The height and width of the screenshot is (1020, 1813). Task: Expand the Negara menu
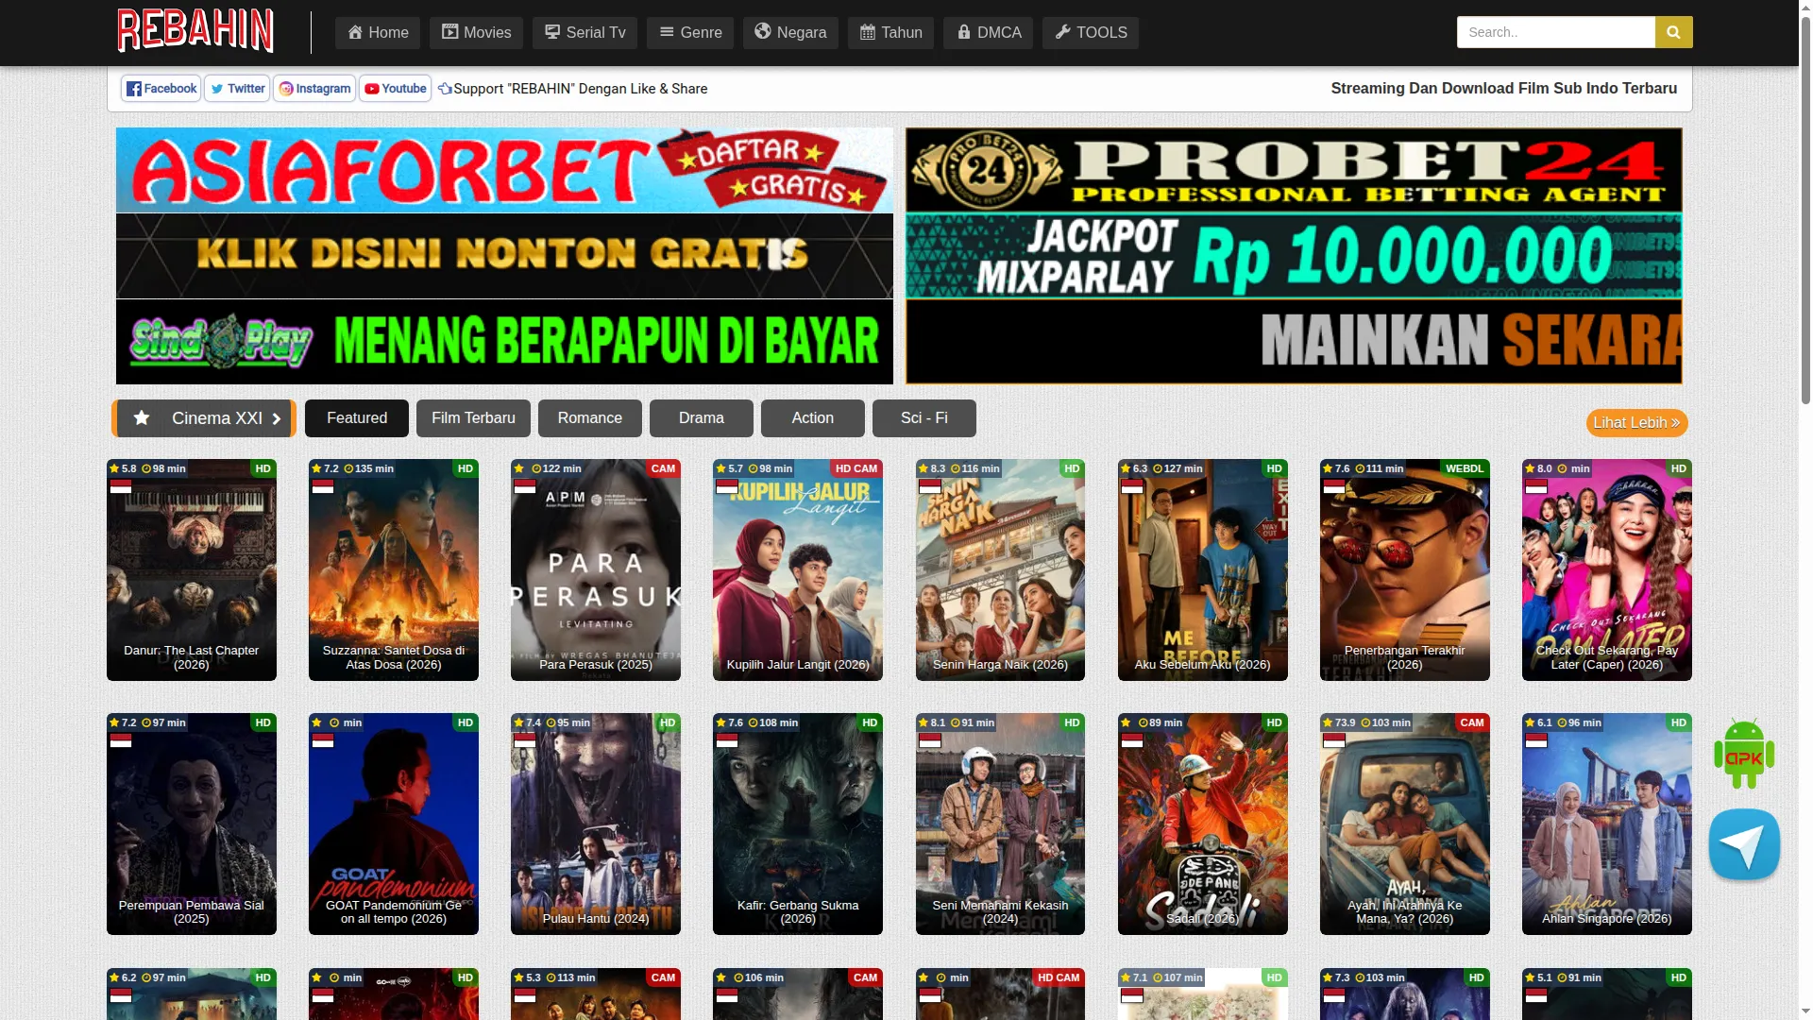pyautogui.click(x=790, y=33)
